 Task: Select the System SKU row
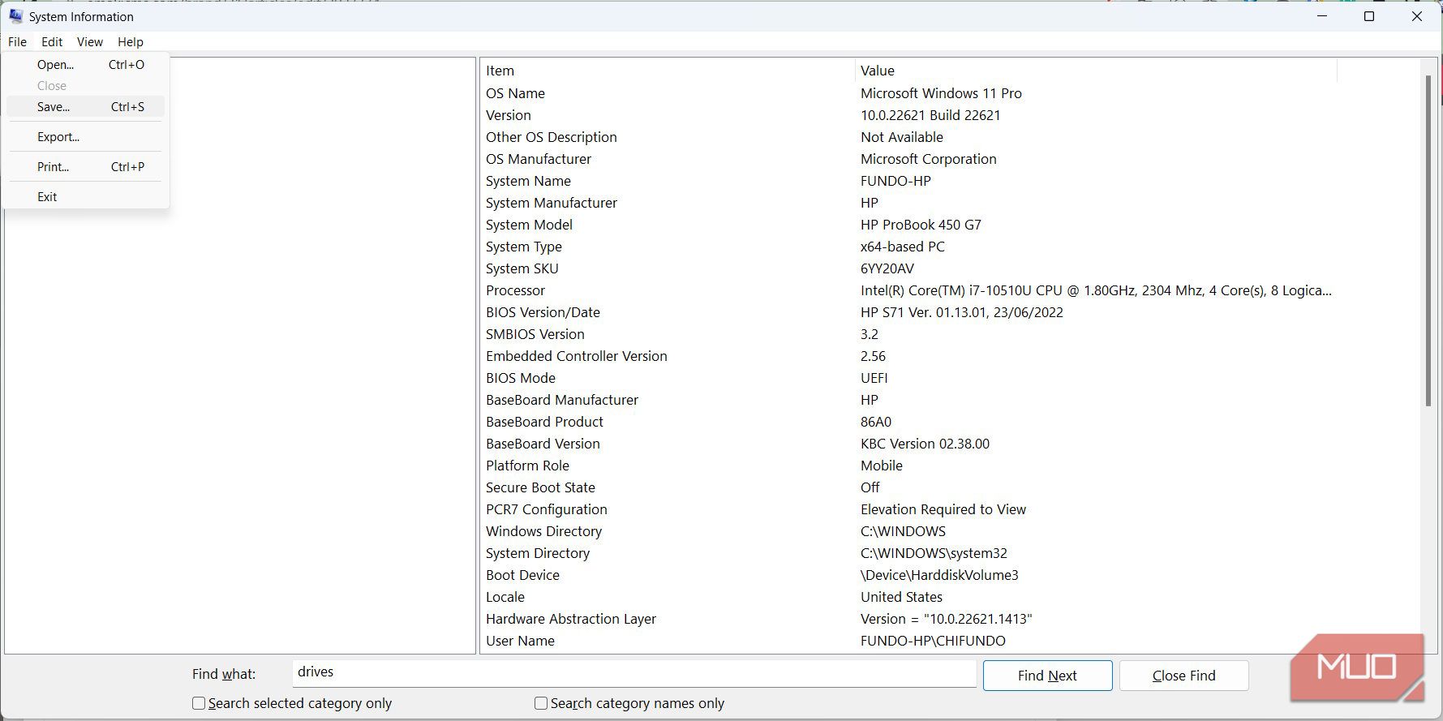point(908,268)
